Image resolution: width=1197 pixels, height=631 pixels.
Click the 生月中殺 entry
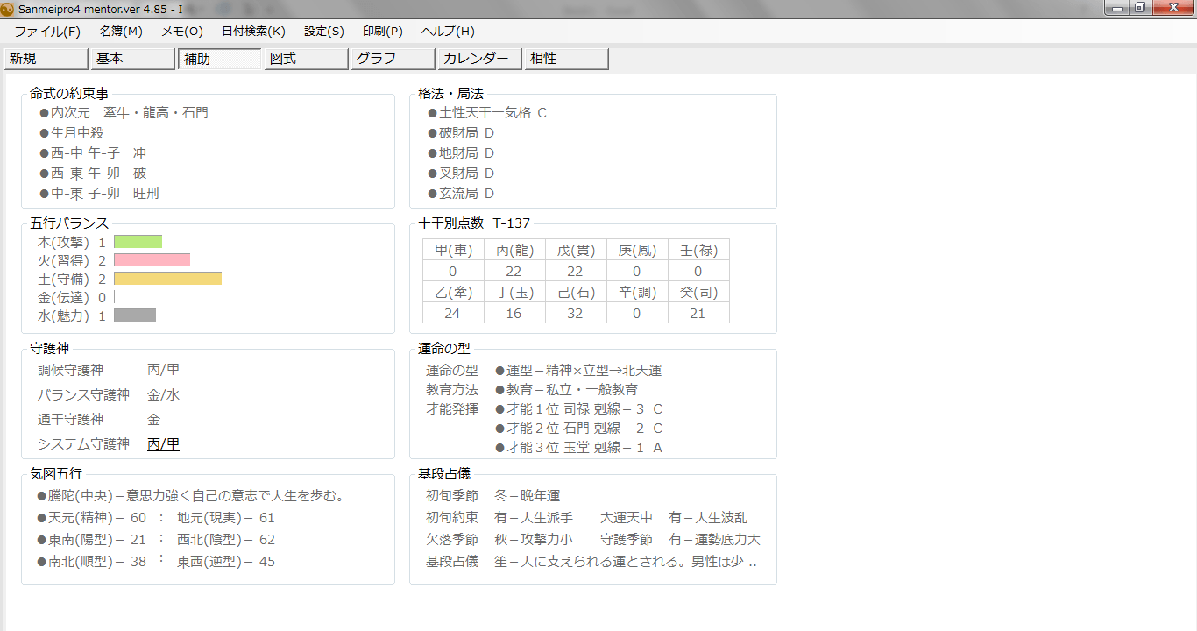coord(71,133)
